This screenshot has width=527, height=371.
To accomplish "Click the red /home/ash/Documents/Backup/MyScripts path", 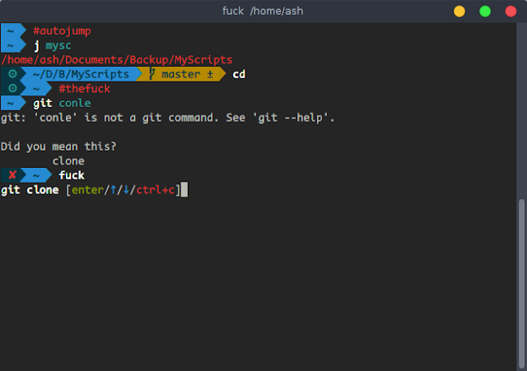I will [117, 60].
